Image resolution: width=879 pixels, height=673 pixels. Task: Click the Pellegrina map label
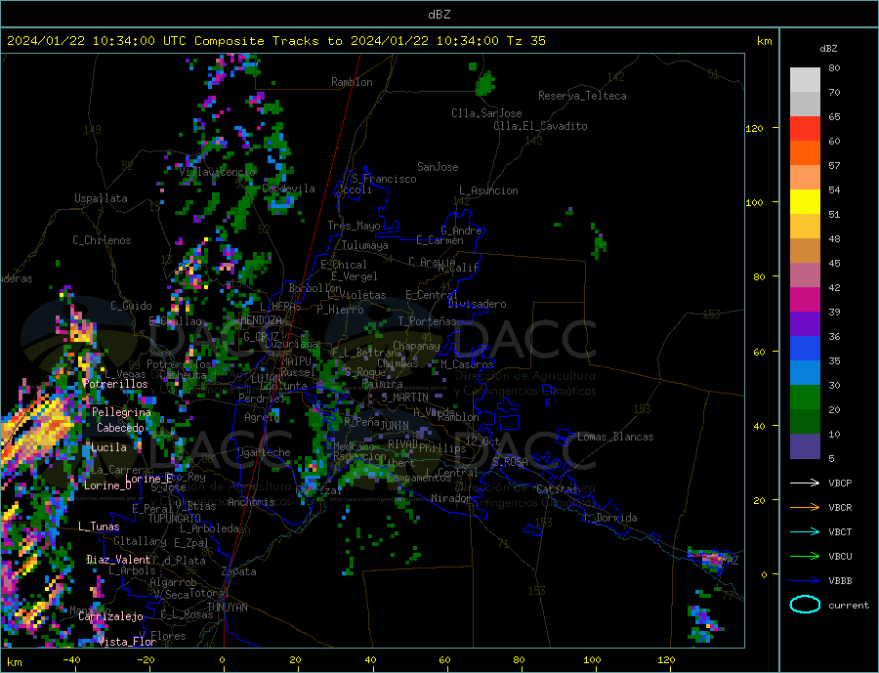coord(122,412)
